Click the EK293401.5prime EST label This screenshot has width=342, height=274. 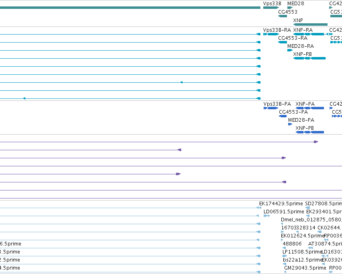tap(324, 212)
